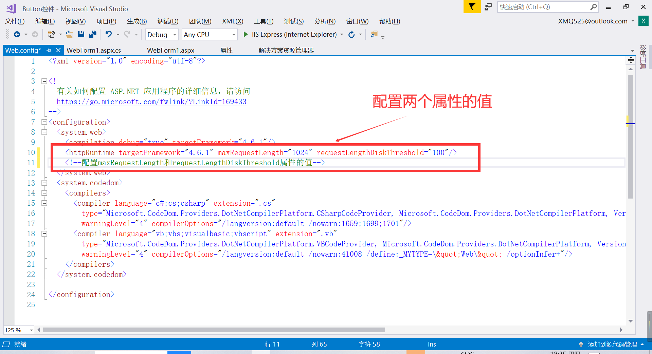Image resolution: width=652 pixels, height=354 pixels.
Task: Click the Send Feedback person icon
Action: (488, 7)
